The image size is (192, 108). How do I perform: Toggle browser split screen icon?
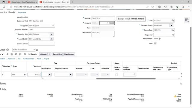point(159,7)
